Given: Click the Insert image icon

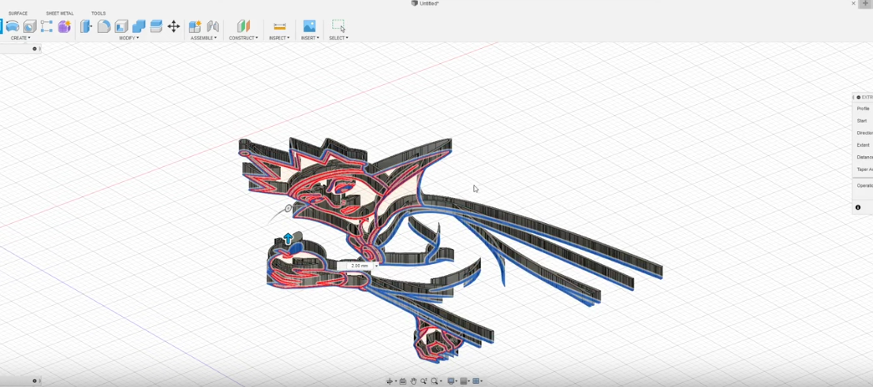Looking at the screenshot, I should point(309,26).
